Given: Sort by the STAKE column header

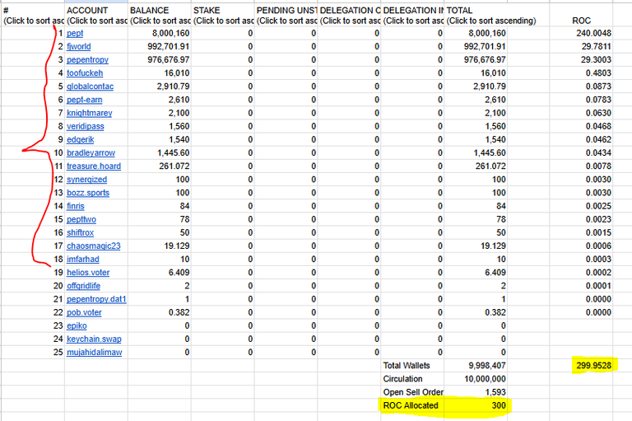Looking at the screenshot, I should coord(223,16).
